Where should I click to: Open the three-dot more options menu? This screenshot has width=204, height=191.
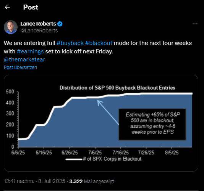(x=195, y=24)
